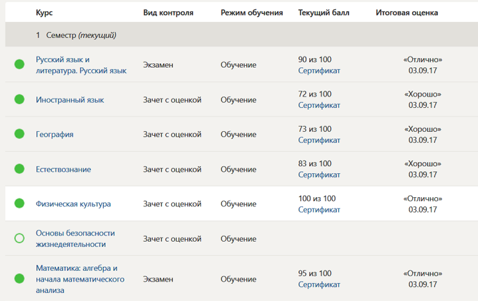Click green status dot for Русский язык course
This screenshot has height=301, width=478.
coord(19,65)
